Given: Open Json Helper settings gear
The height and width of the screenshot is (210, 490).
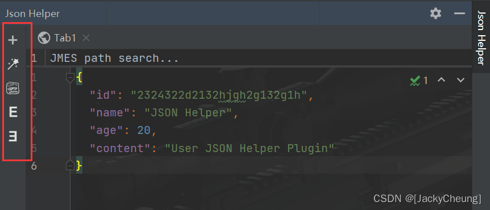Looking at the screenshot, I should click(435, 14).
